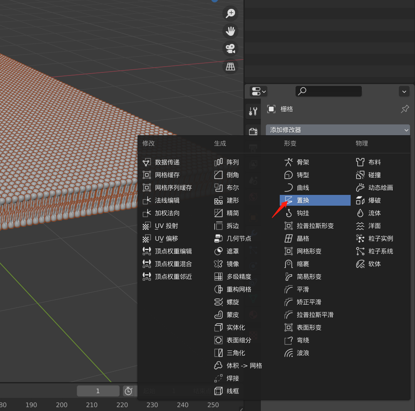Click the 焊接 modifier icon
The width and height of the screenshot is (415, 411).
(x=218, y=378)
